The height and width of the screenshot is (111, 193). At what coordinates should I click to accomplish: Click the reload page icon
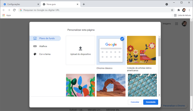(14, 10)
